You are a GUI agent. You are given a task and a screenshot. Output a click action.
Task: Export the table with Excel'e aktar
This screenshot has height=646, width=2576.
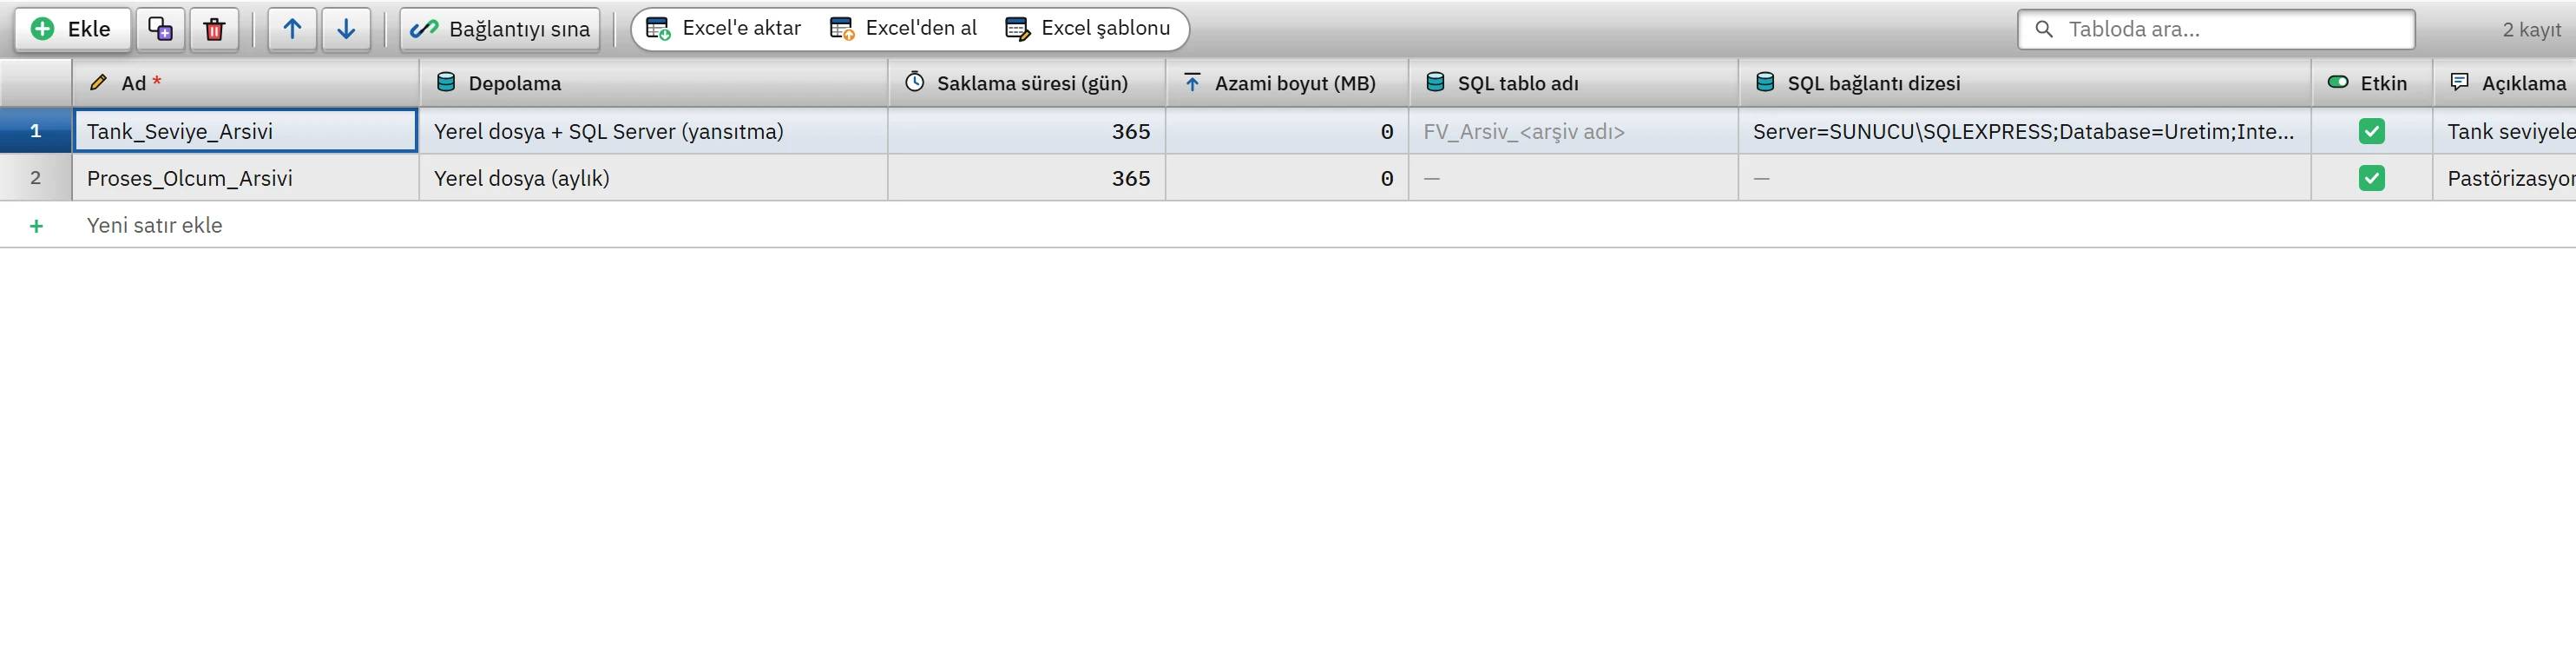(x=724, y=29)
